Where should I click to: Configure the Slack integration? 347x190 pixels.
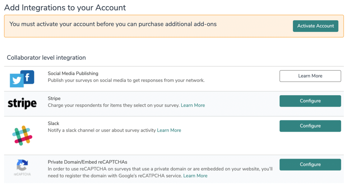tap(310, 126)
